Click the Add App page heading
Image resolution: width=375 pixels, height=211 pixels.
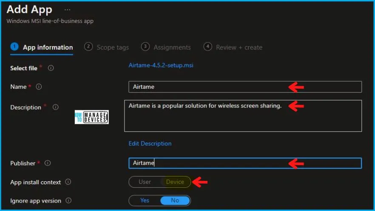[29, 9]
